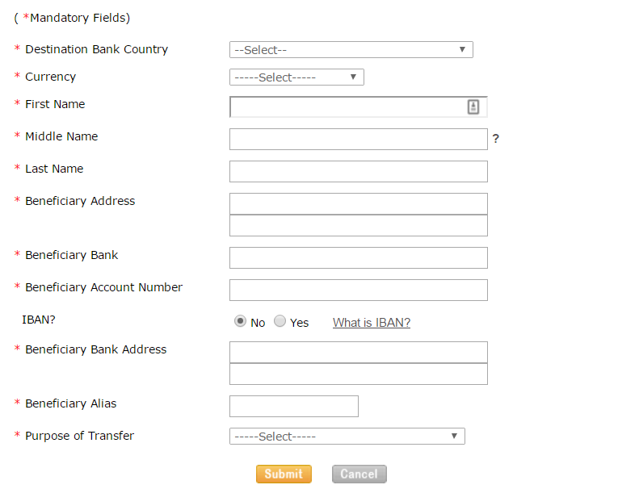The width and height of the screenshot is (618, 489).
Task: Click the Last Name input box
Action: [x=359, y=171]
